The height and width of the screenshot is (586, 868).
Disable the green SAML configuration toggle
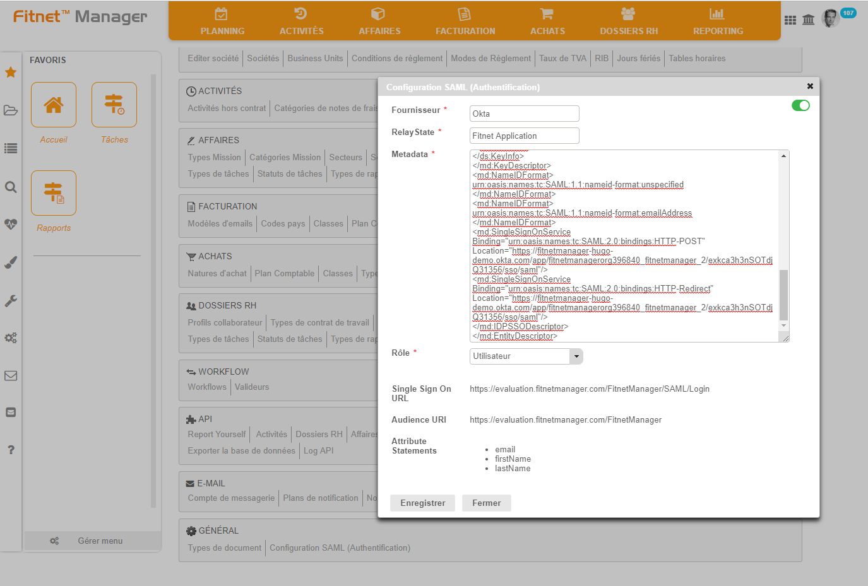pyautogui.click(x=800, y=105)
